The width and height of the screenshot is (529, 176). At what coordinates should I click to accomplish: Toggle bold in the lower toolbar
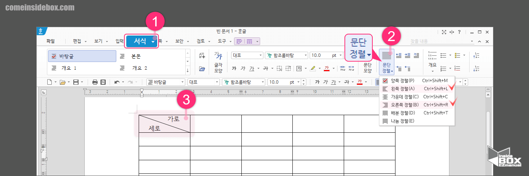coord(317,82)
